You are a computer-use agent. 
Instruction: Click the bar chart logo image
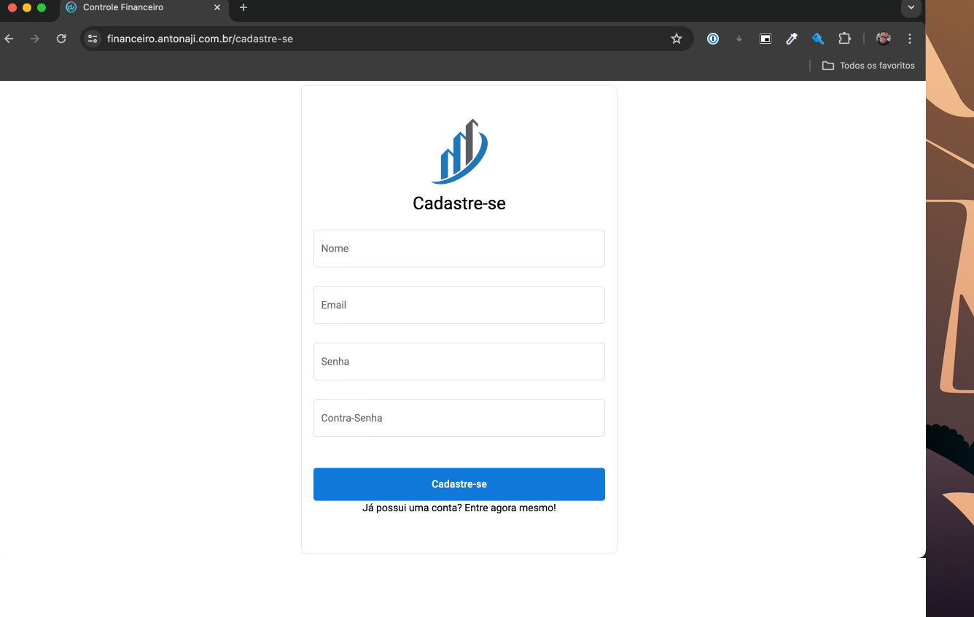pos(459,151)
